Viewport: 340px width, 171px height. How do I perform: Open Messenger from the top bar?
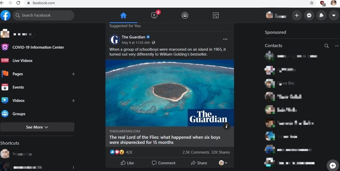[309, 15]
